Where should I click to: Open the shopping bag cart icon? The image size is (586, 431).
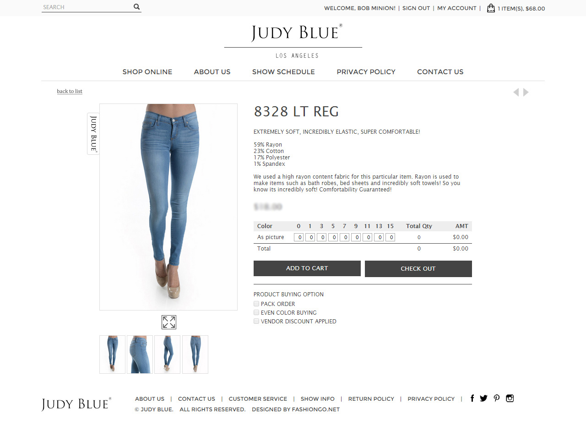[x=491, y=8]
